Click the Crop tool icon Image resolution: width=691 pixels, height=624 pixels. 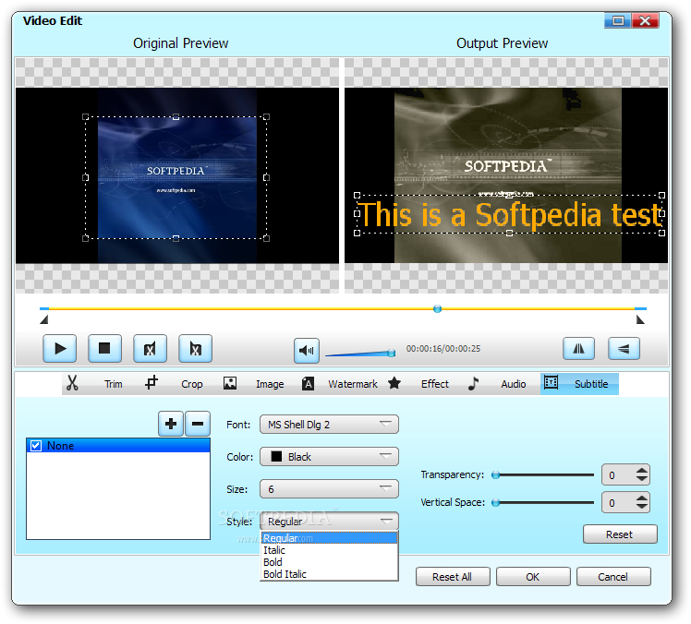pyautogui.click(x=152, y=382)
